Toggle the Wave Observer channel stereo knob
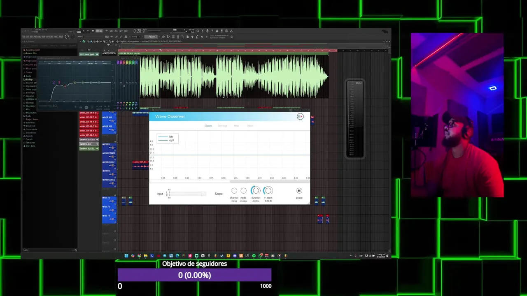Screen dimensions: 527x296 click(234, 191)
